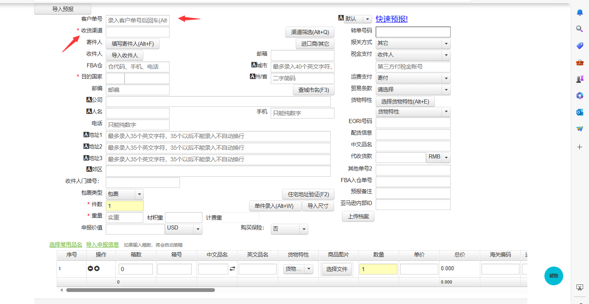Viewport: 589px width, 304px height.
Task: Click the paper plane icon in sidebar
Action: coord(579,129)
